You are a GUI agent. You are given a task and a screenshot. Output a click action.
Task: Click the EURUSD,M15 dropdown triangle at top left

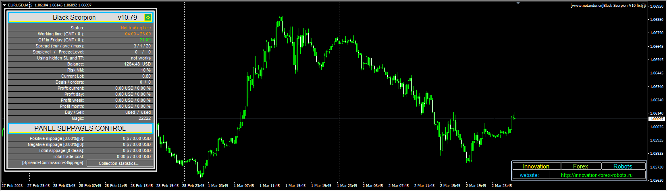(x=4, y=5)
